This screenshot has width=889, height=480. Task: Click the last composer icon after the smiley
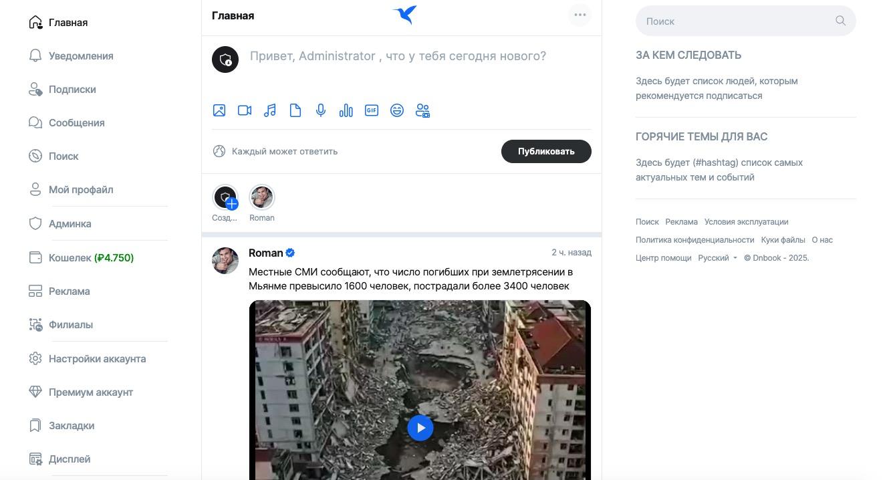click(x=422, y=110)
